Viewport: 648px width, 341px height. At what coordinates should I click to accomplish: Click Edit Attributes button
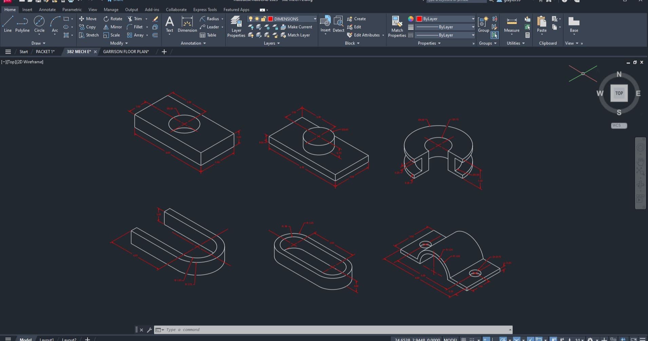(x=363, y=35)
